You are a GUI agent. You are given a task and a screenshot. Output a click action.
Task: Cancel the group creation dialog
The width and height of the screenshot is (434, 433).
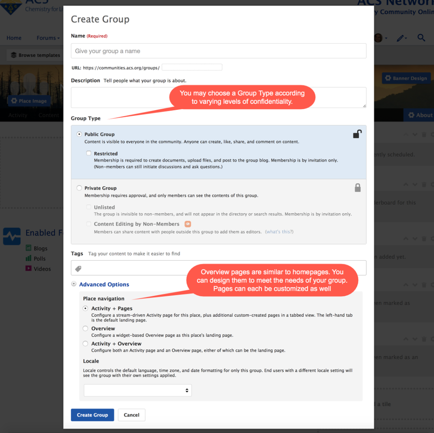(131, 415)
